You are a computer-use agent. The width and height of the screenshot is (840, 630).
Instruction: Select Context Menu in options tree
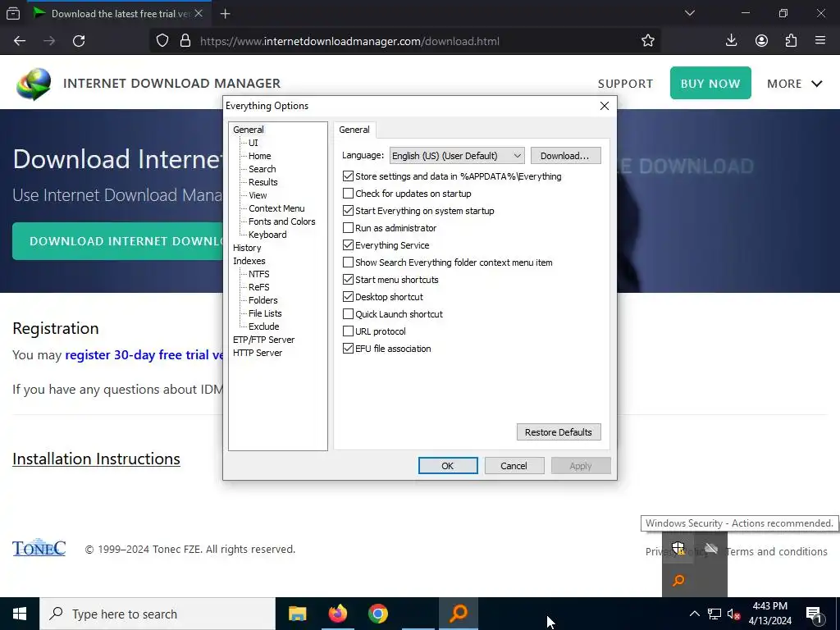276,208
